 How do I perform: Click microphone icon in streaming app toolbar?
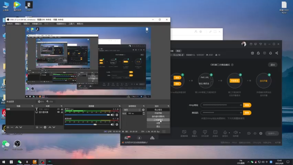[x=225, y=132]
